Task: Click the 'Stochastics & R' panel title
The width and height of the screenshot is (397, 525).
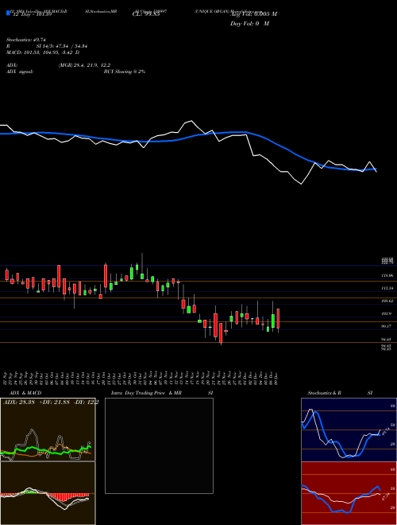Action: [325, 393]
